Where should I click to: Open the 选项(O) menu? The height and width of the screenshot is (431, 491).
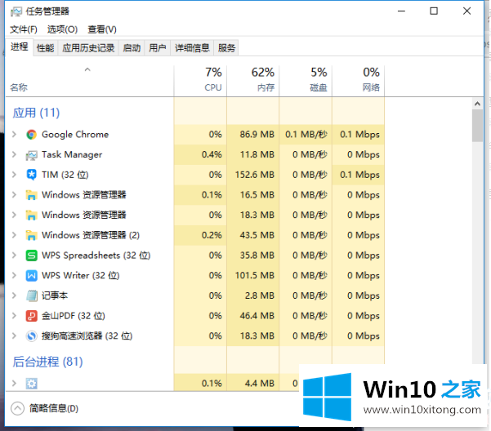[62, 29]
